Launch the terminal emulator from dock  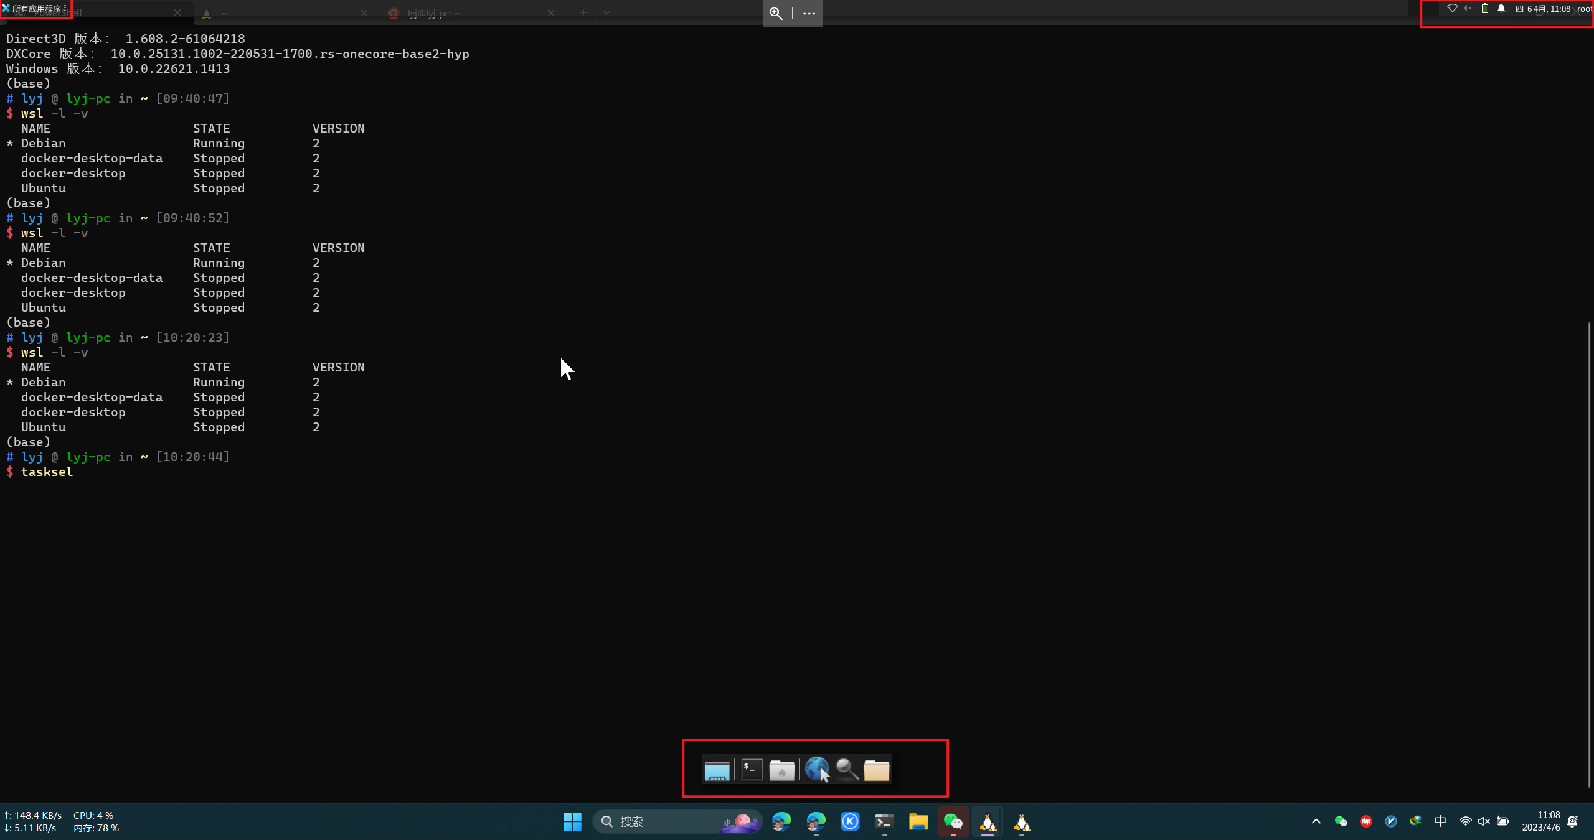752,770
